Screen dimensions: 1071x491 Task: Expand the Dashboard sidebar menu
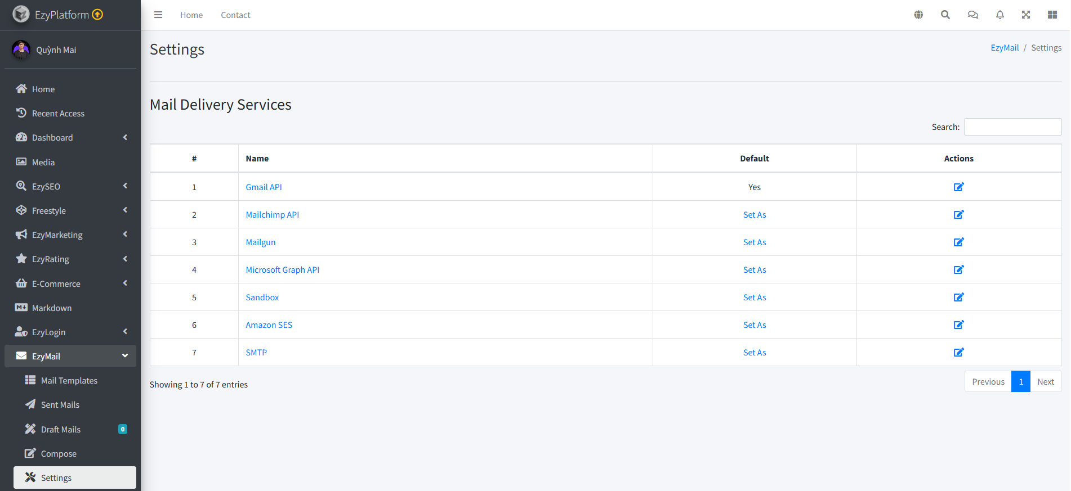70,137
